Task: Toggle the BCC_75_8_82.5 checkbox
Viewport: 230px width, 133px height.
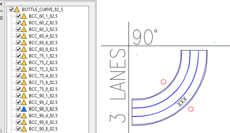Action: click(19, 89)
